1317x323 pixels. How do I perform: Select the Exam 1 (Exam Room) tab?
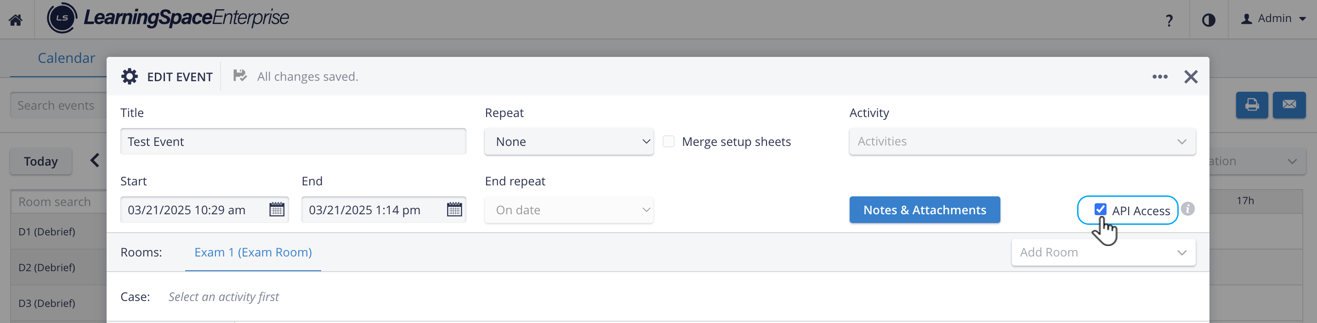[253, 252]
